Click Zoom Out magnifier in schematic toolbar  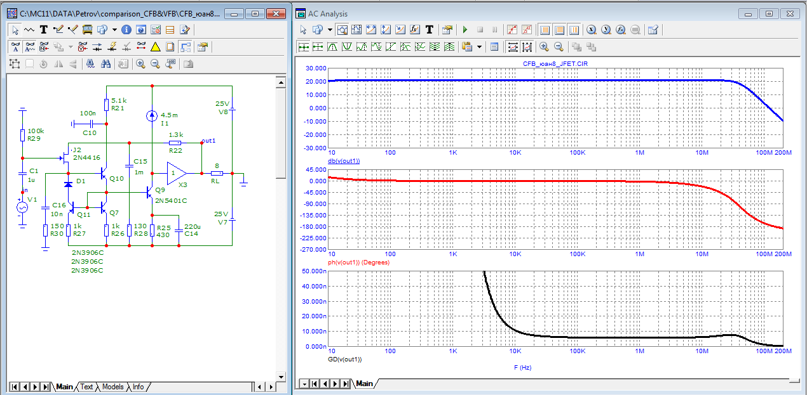[155, 63]
